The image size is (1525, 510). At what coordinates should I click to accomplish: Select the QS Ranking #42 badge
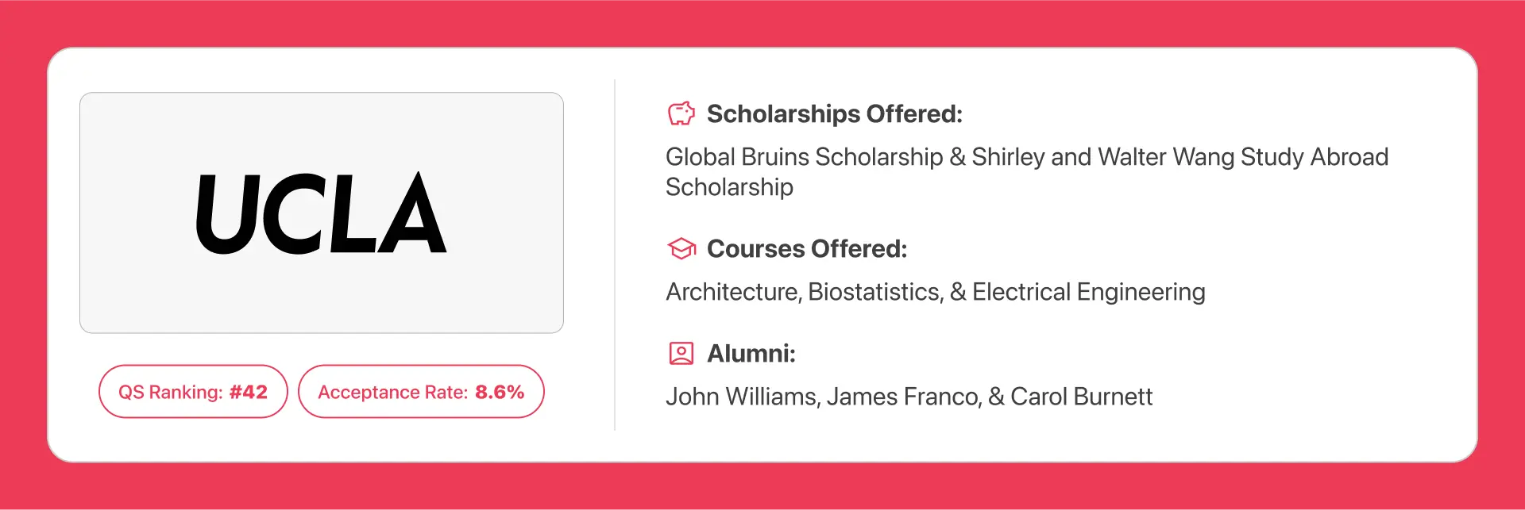tap(193, 392)
